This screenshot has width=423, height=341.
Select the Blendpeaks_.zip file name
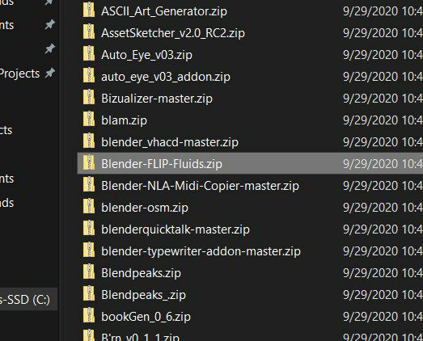(x=143, y=295)
